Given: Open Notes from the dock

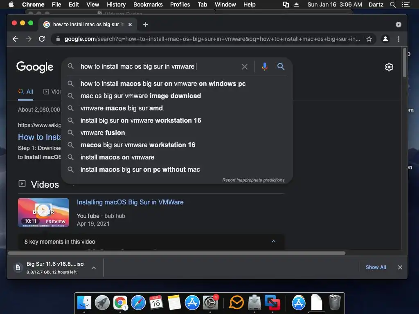Looking at the screenshot, I should click(174, 303).
